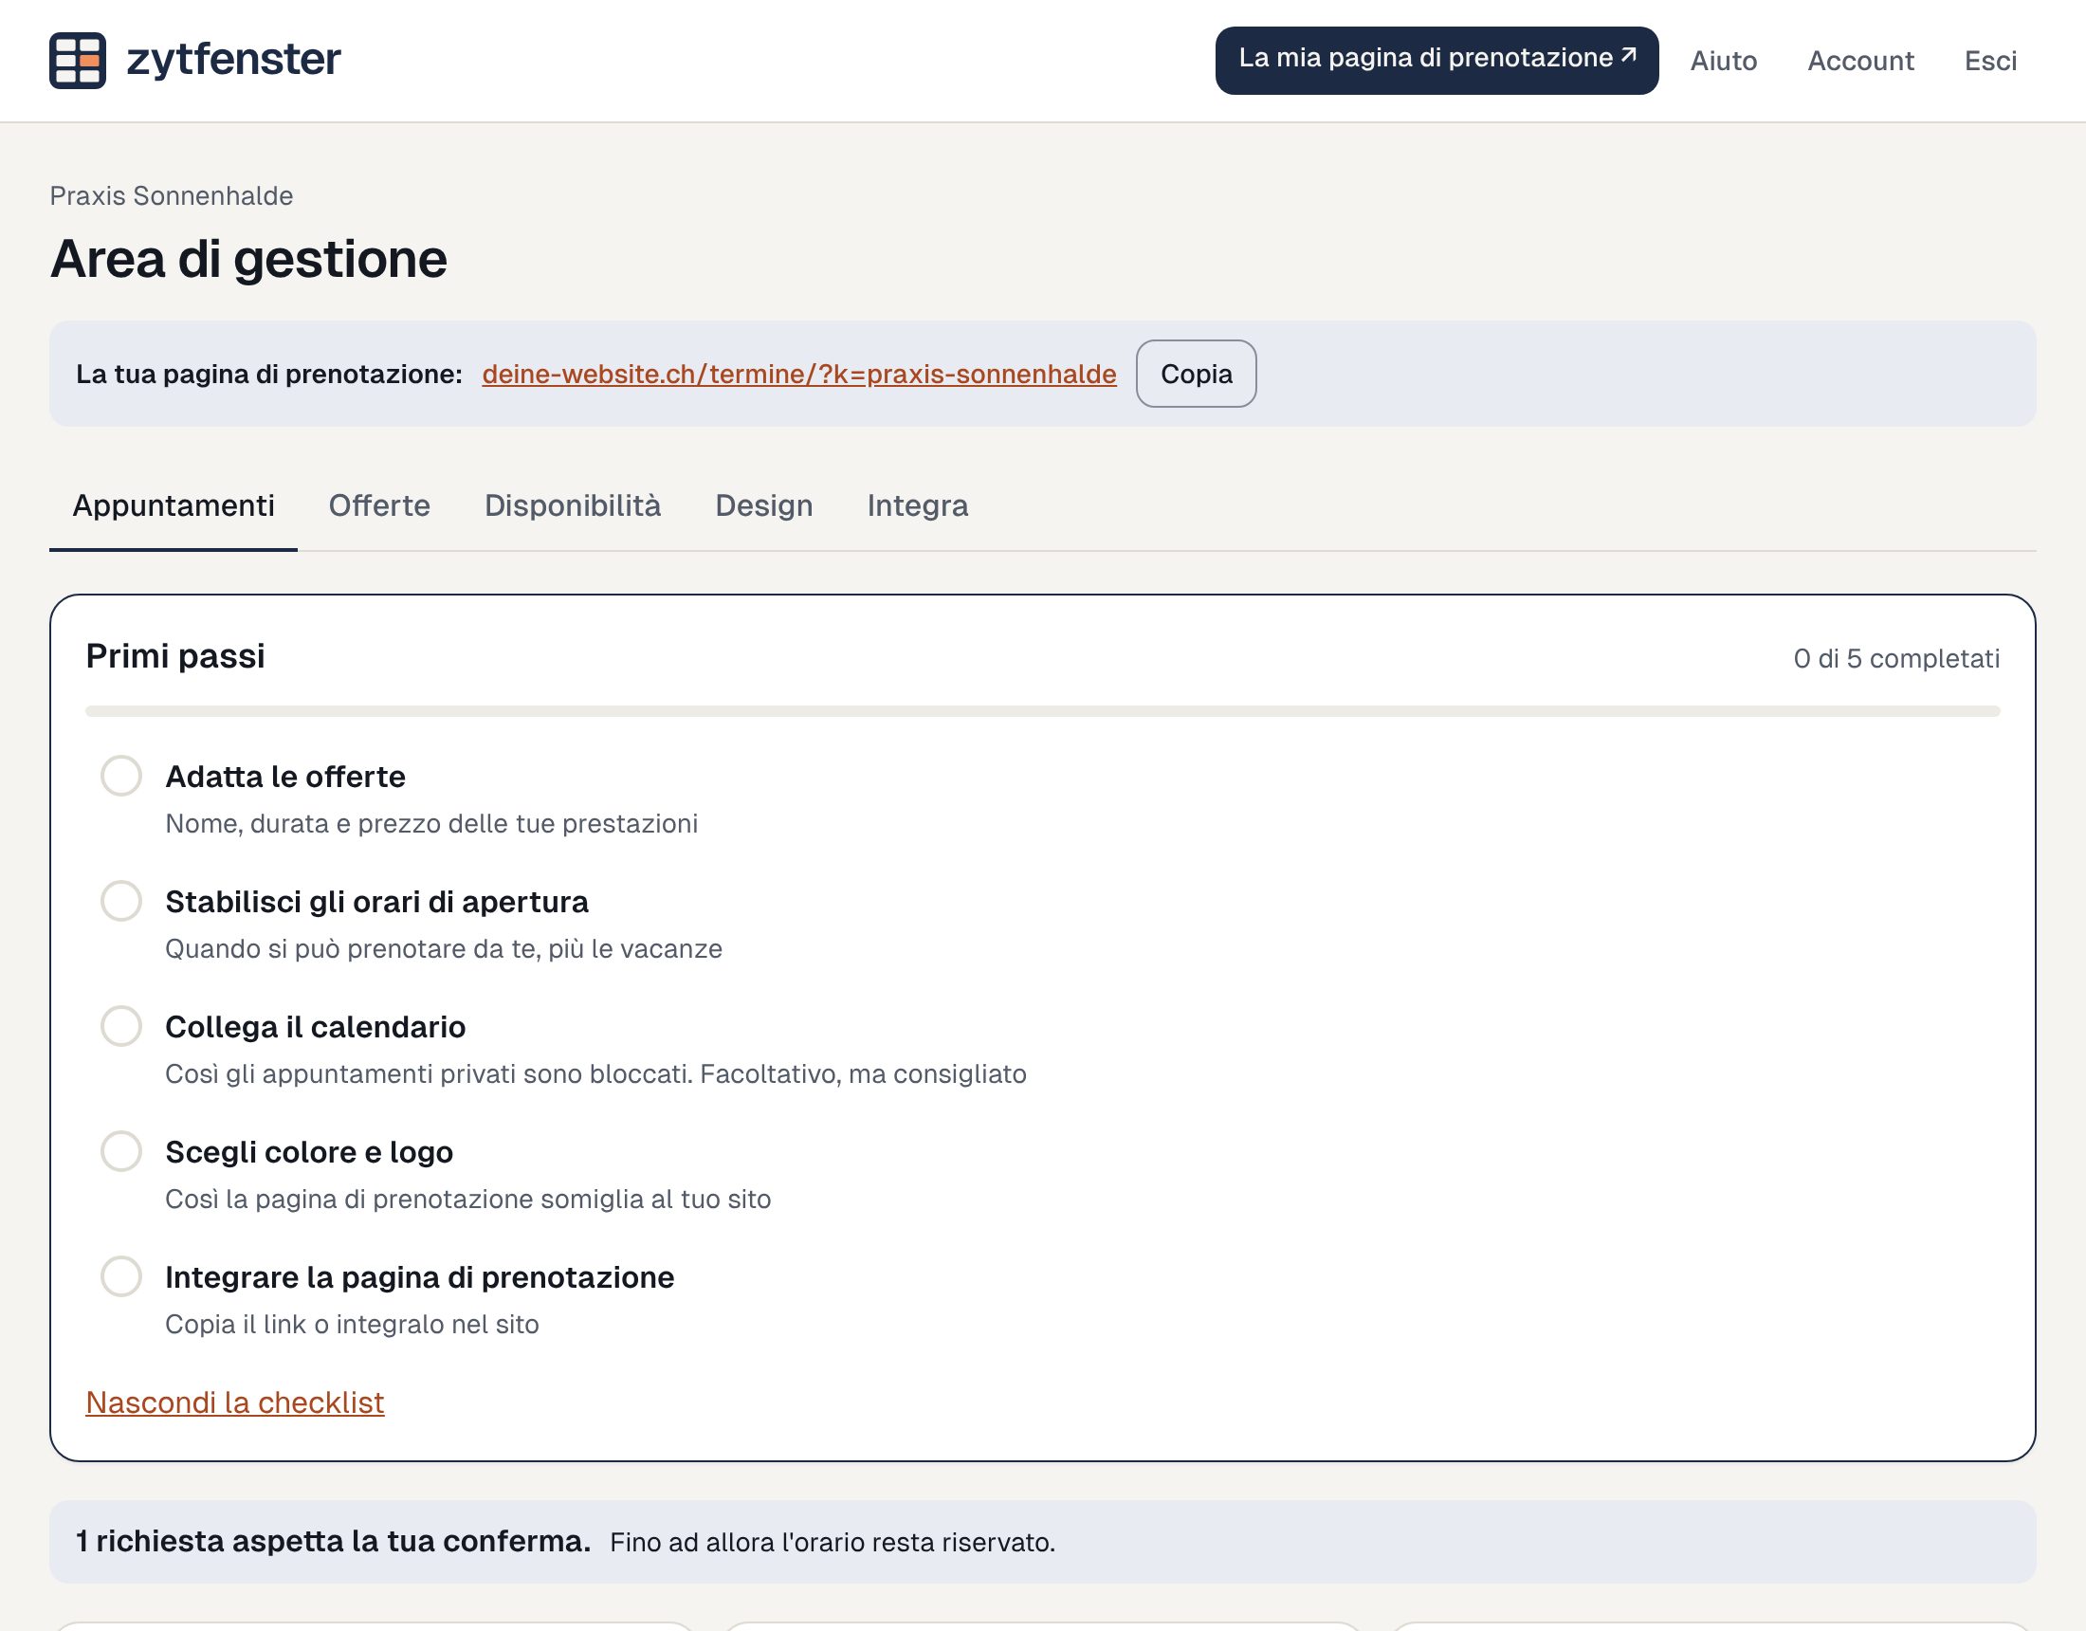This screenshot has height=1631, width=2086.
Task: Check 'Stabilisci gli orari di apertura' circle
Action: [x=121, y=901]
